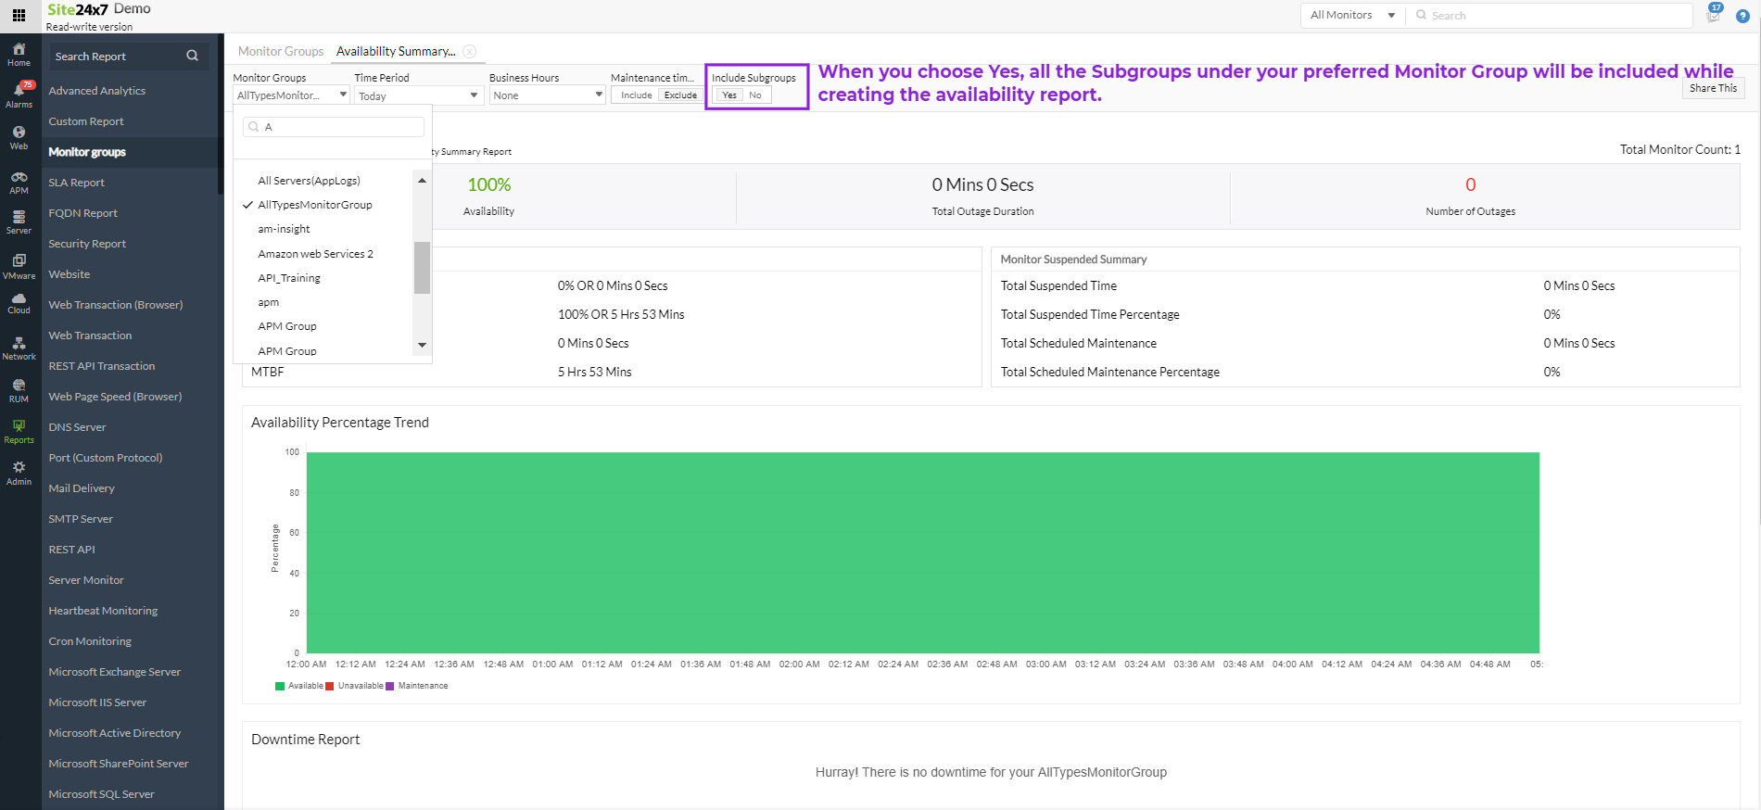Screen dimensions: 1761x810
Task: Open Server Monitor report
Action: pyautogui.click(x=86, y=580)
